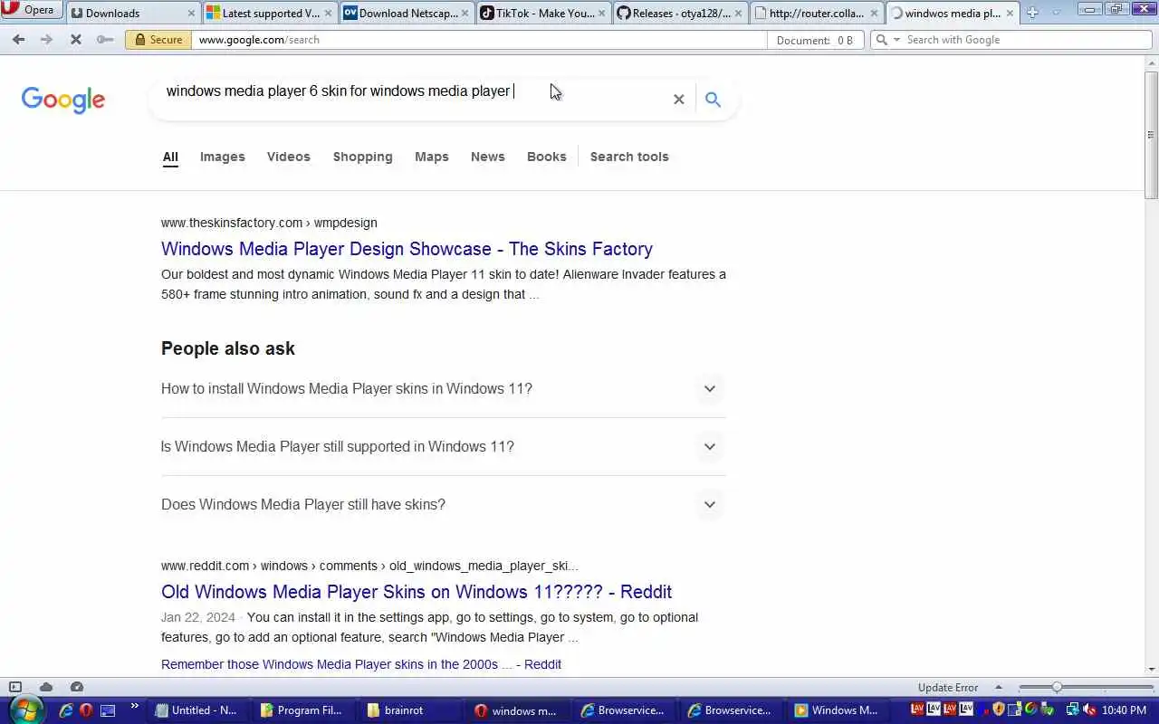Open the Opera main menu button

coord(32,10)
